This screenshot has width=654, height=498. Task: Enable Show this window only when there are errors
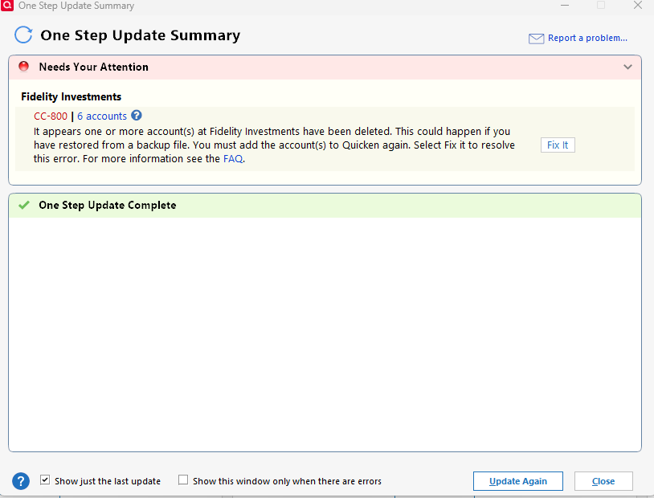[183, 480]
